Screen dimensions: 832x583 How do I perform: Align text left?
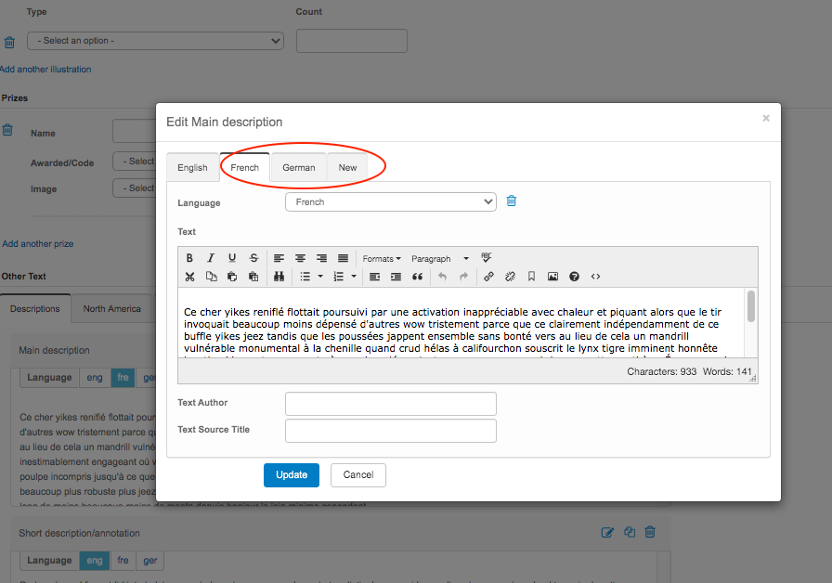coord(279,258)
